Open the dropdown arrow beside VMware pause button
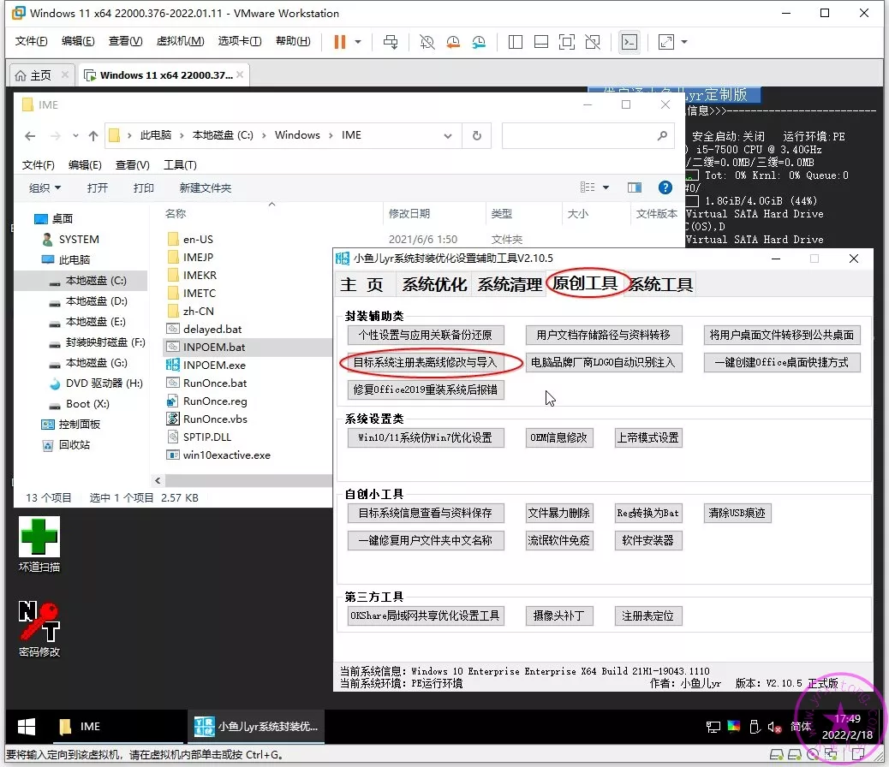The width and height of the screenshot is (889, 767). pyautogui.click(x=358, y=42)
